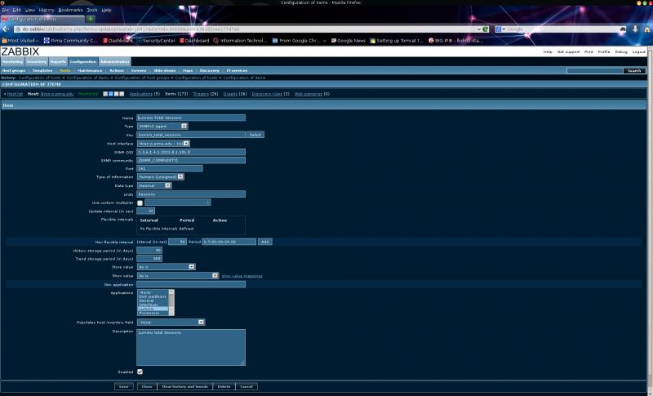Open the From Google Chr... bookmarks folder

300,40
